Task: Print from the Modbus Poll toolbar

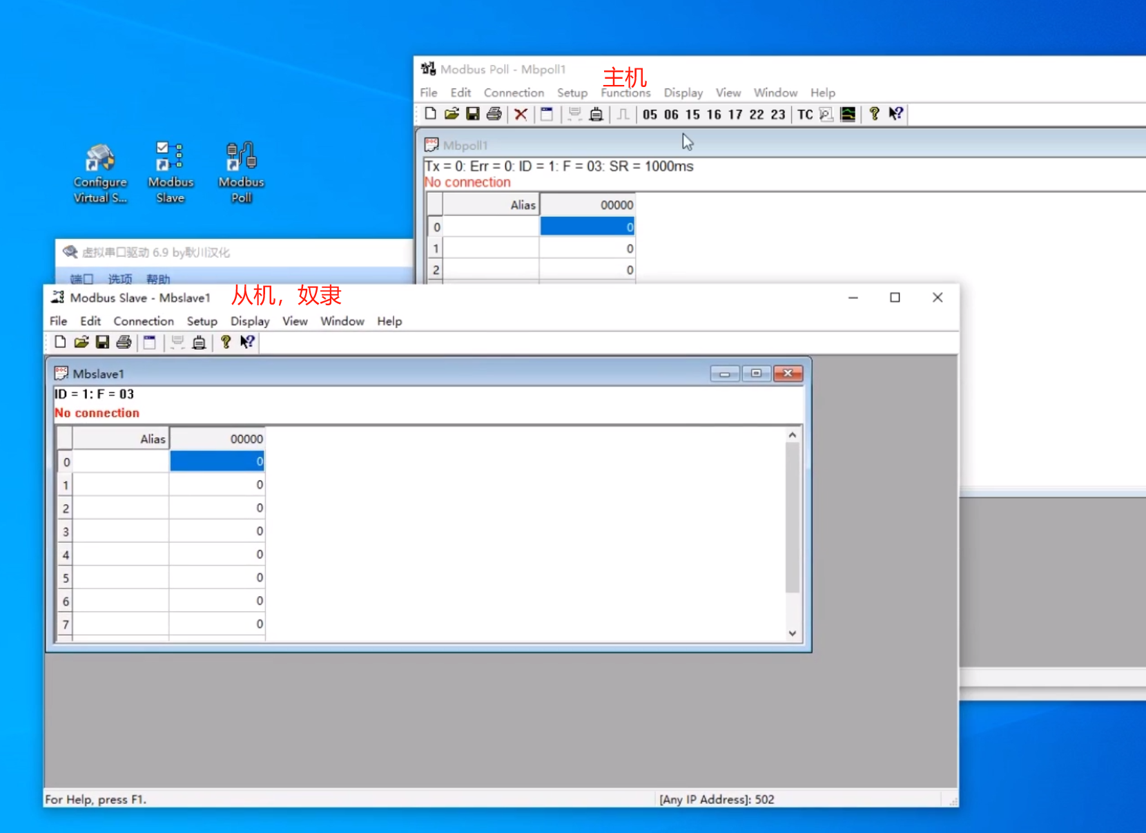Action: (494, 114)
